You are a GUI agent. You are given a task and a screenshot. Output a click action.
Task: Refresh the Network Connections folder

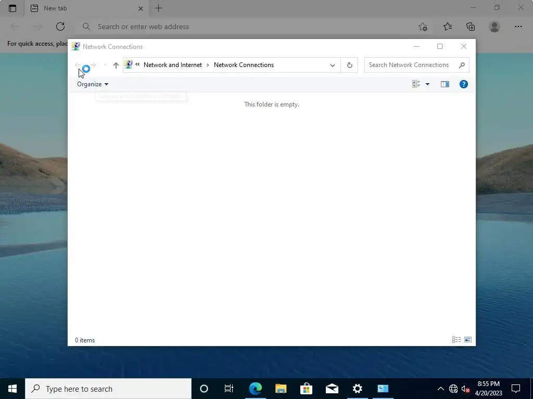coord(349,65)
